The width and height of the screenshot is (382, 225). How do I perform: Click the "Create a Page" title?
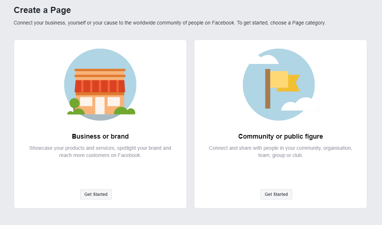click(42, 10)
